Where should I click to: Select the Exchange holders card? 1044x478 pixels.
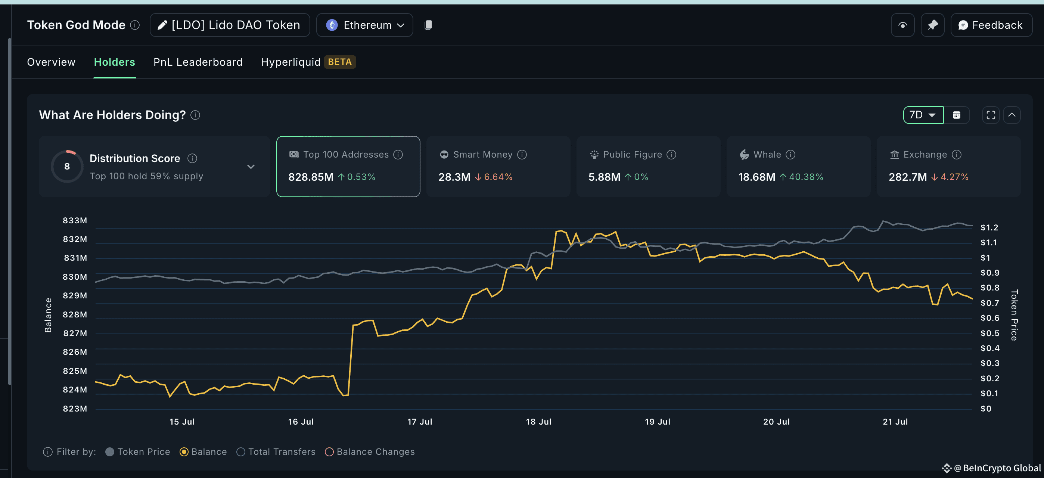pos(948,167)
